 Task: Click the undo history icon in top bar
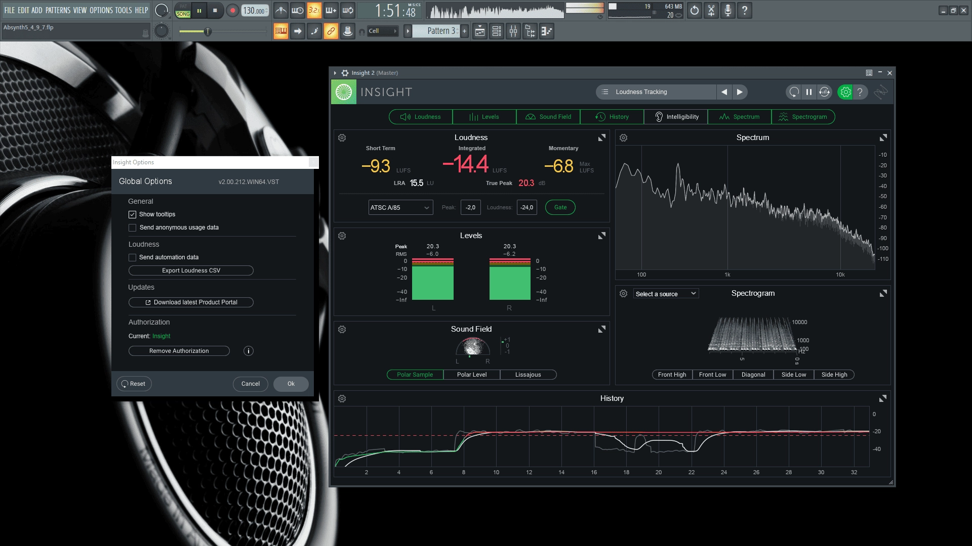click(x=695, y=10)
